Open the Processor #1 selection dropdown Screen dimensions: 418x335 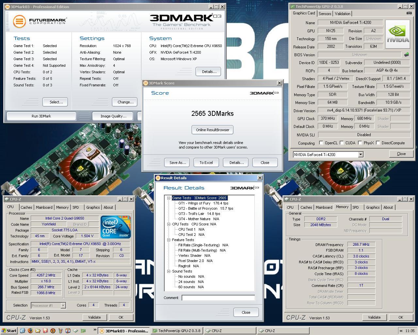click(x=63, y=305)
